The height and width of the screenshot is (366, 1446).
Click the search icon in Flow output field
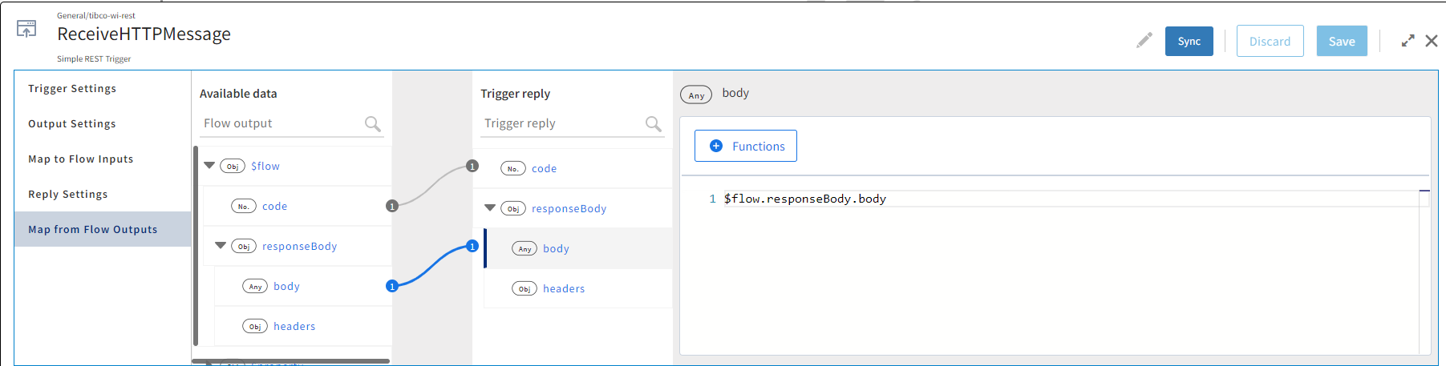pyautogui.click(x=372, y=124)
